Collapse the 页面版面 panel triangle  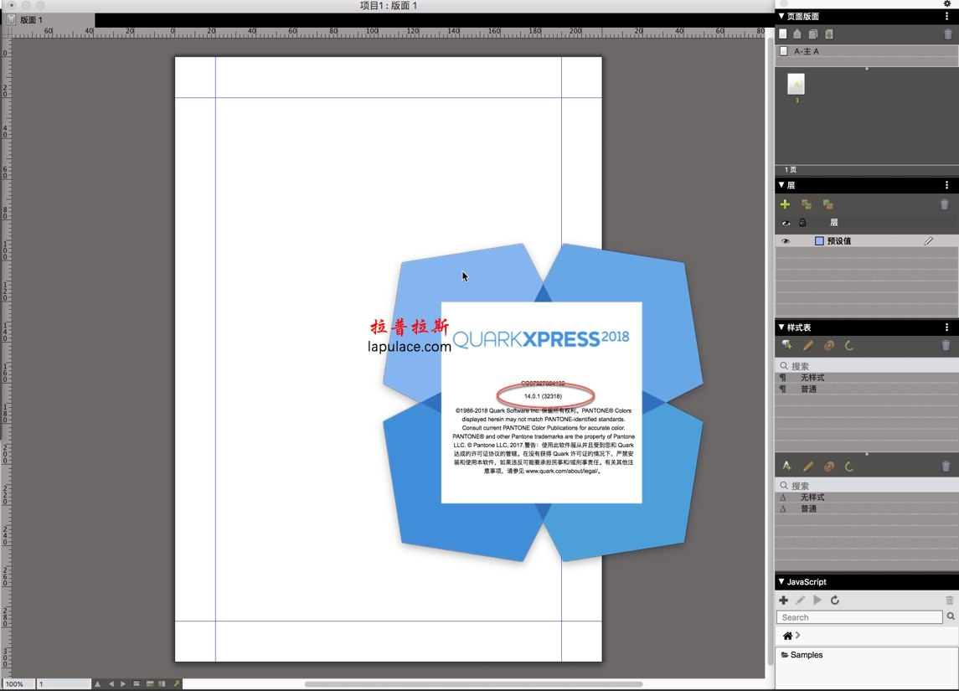(x=781, y=16)
